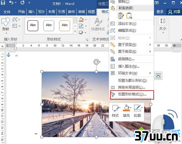Click the rotation handle above the picture
The image size is (182, 144).
coord(97,62)
